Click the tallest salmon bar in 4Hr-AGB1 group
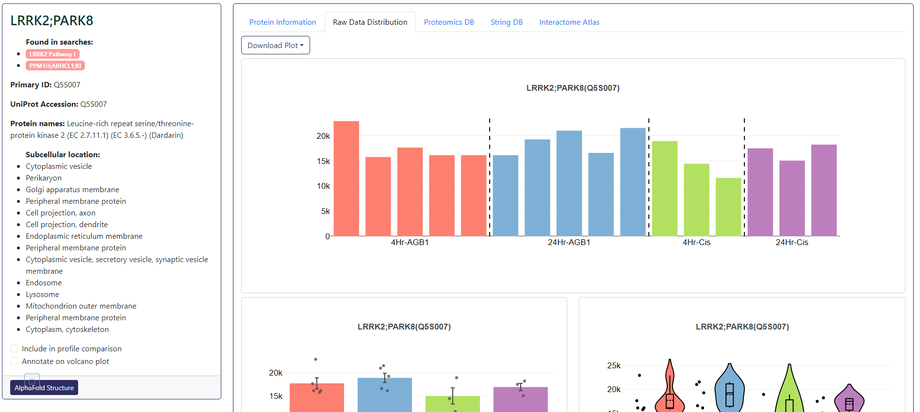 click(346, 179)
